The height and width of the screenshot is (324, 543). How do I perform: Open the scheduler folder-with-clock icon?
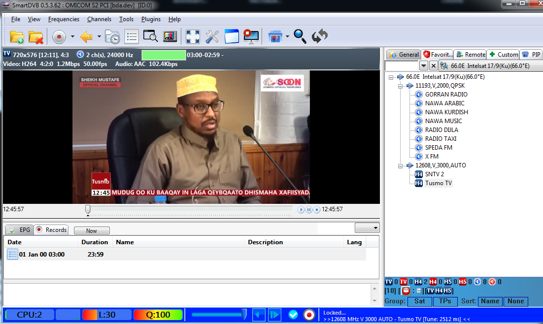tap(112, 37)
